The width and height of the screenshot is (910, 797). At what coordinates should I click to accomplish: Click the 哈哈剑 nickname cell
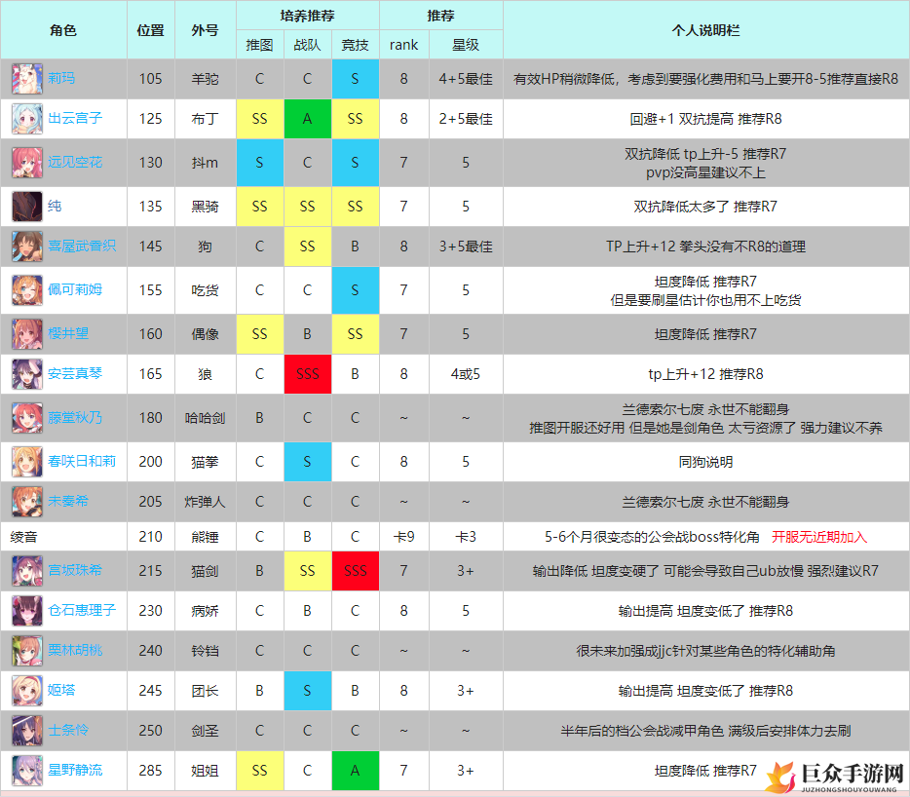point(206,418)
